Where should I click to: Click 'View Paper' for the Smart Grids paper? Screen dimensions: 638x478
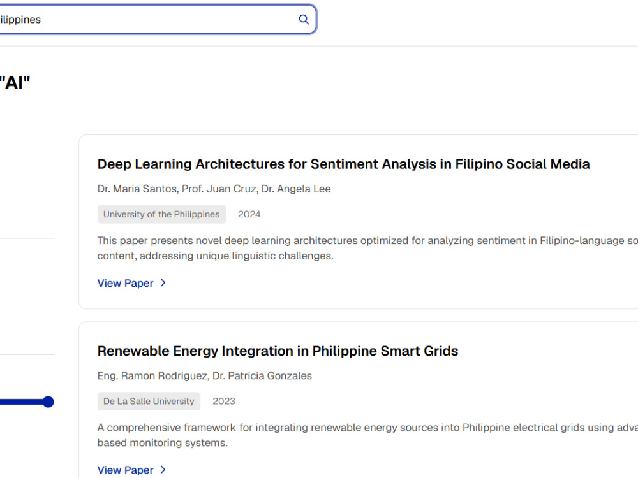pos(125,470)
